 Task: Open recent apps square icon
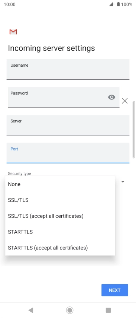tap(108, 310)
